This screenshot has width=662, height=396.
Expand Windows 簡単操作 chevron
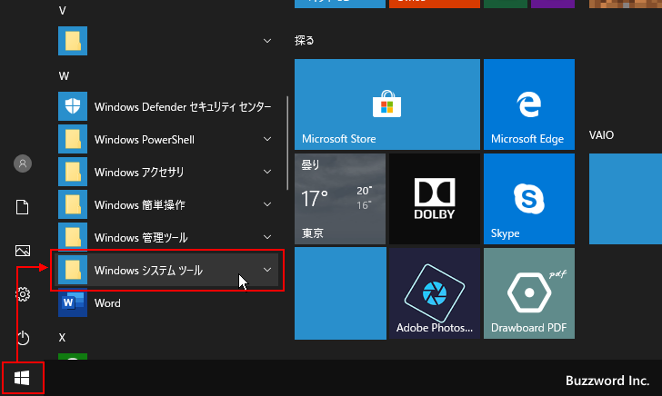(267, 204)
